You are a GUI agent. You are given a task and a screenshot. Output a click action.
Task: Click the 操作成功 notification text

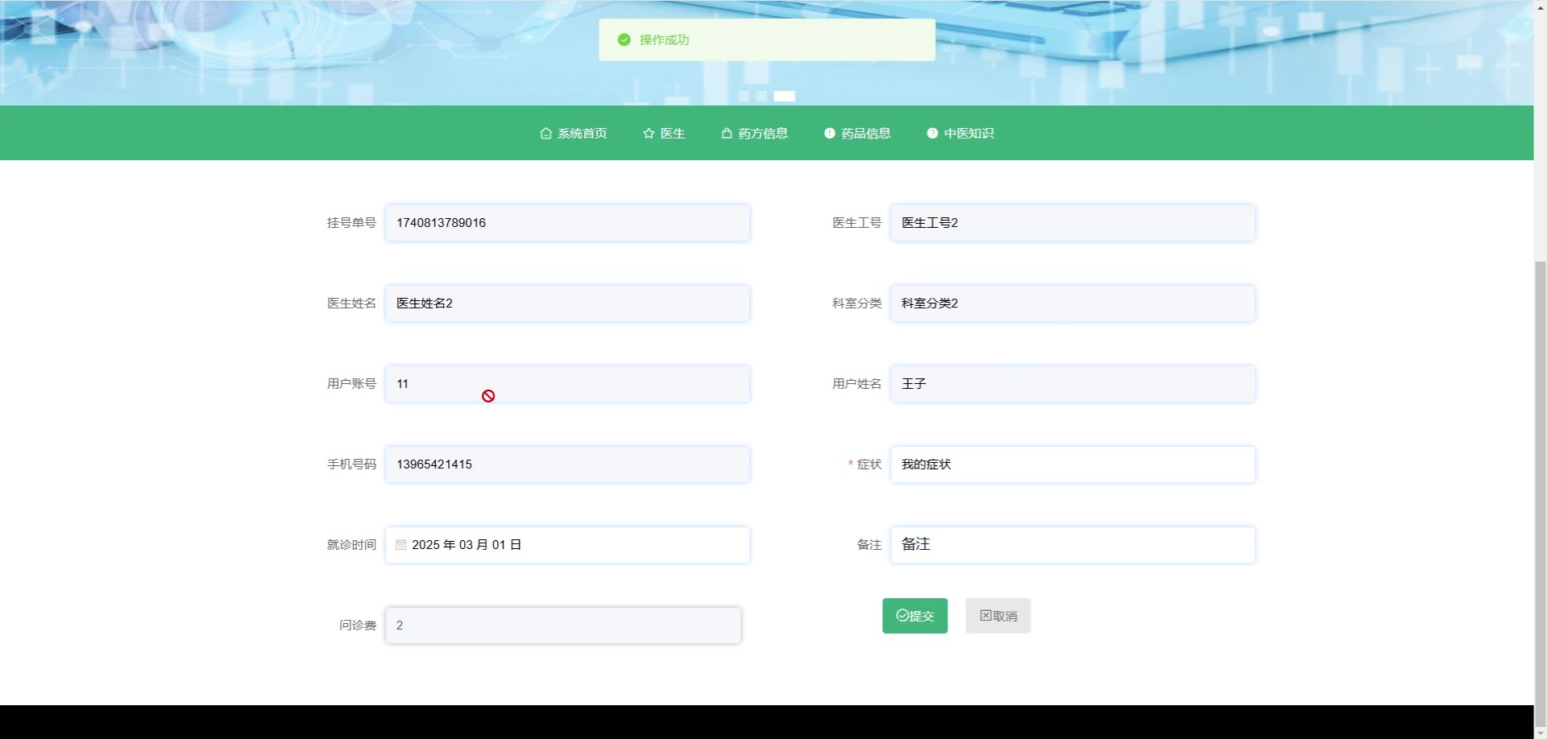tap(665, 39)
